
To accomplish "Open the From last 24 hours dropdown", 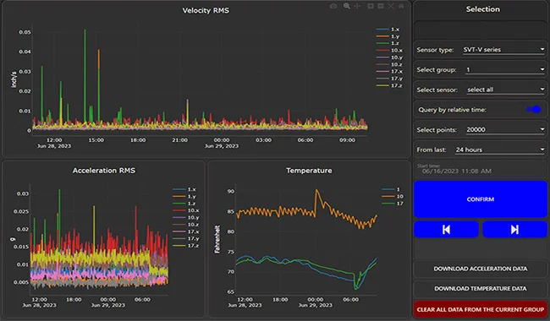I will pos(499,150).
